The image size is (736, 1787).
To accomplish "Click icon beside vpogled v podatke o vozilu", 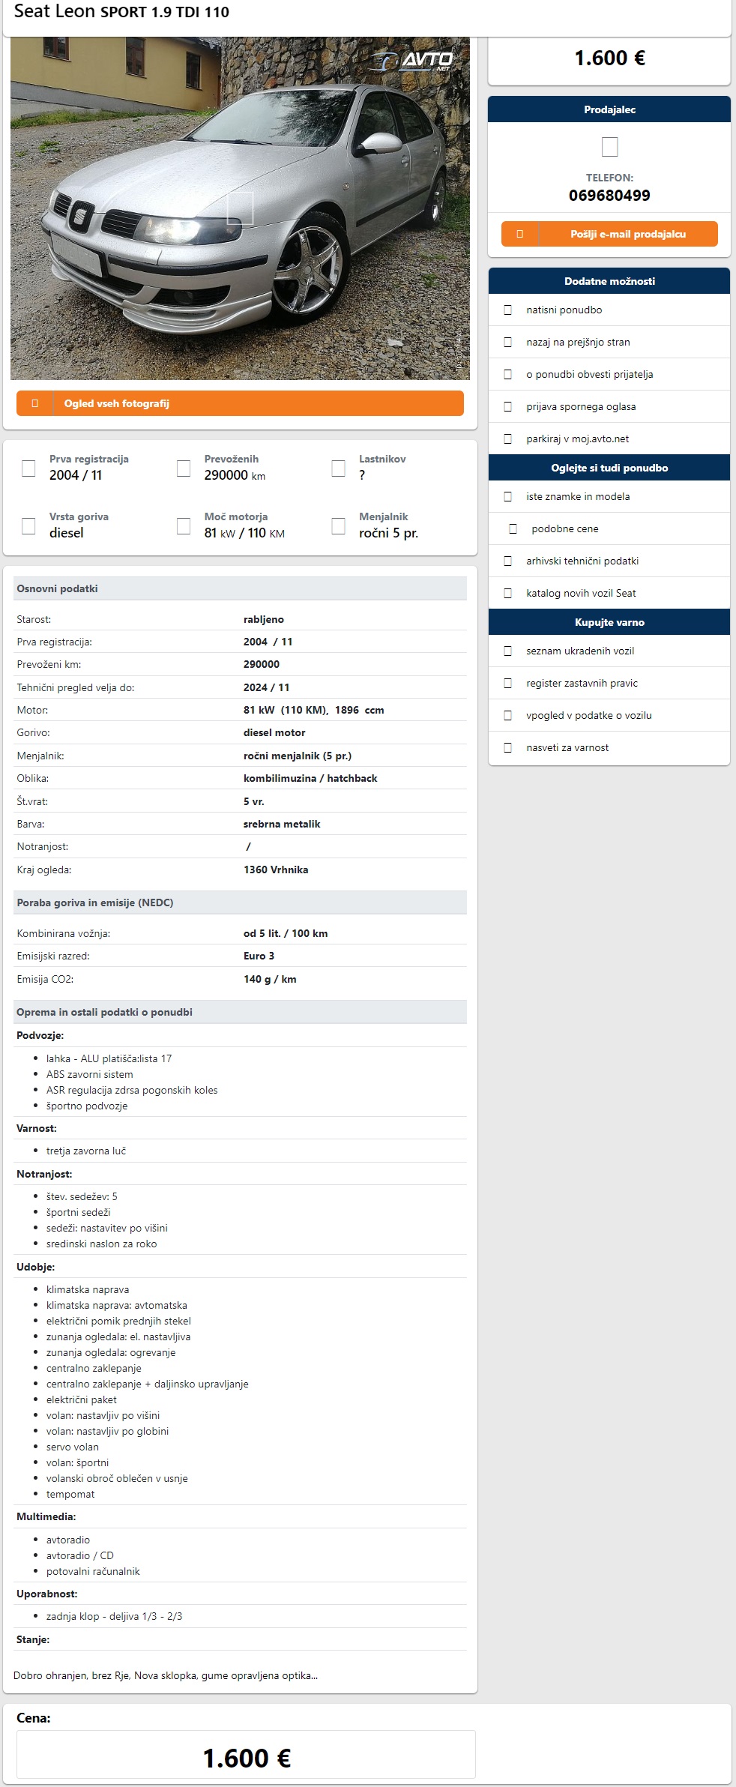I will [x=508, y=715].
